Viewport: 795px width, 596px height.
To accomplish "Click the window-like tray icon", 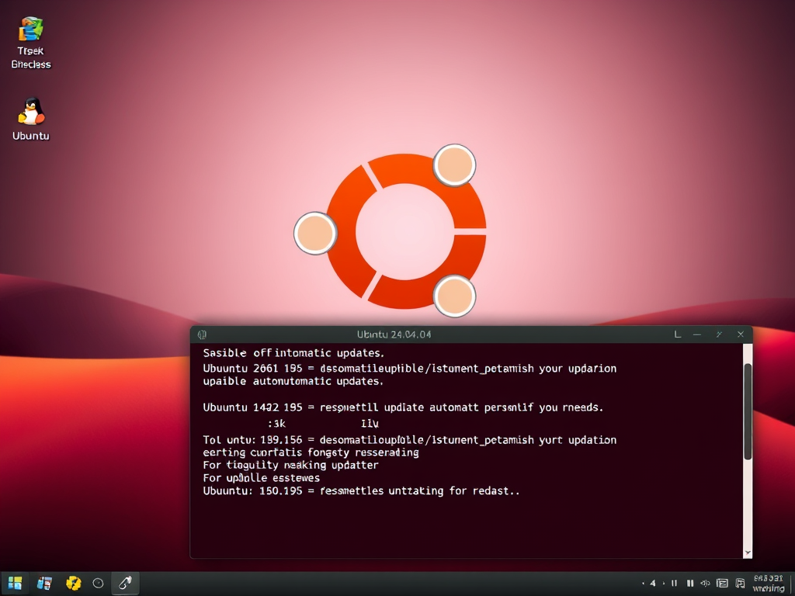I will click(x=723, y=584).
